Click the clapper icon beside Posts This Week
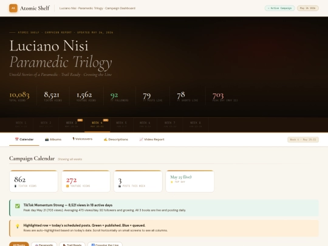 [x=120, y=186]
